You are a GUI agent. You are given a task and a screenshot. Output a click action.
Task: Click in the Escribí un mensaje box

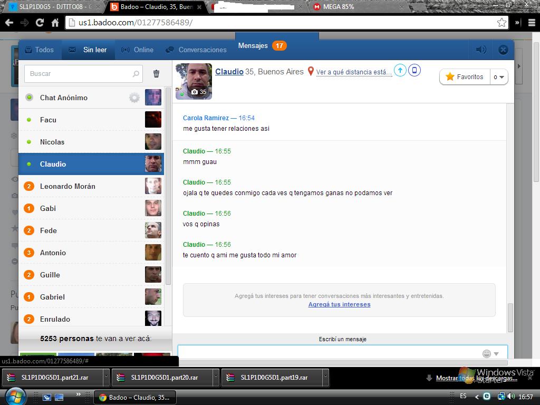(342, 352)
